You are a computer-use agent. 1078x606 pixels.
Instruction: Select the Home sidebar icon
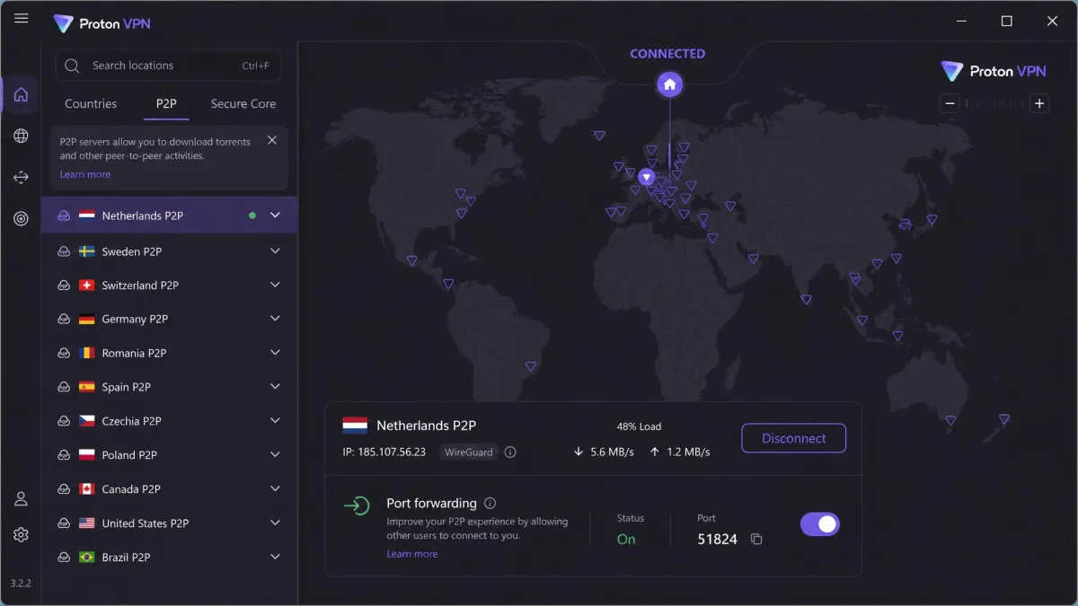[21, 94]
